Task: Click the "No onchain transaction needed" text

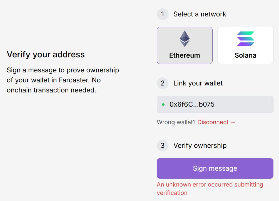Action: (51, 90)
